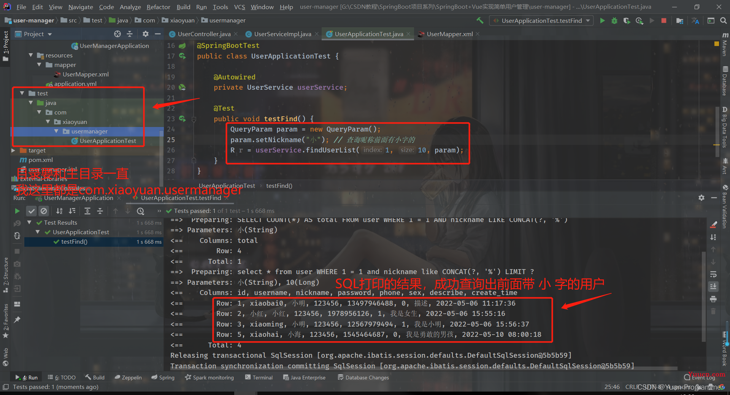Screen dimensions: 730x395
Task: Click the test history clock icon
Action: tap(141, 211)
